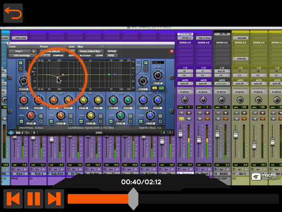Toggle the yellow A setting button
Screen dimensions: 282x212
154,88
